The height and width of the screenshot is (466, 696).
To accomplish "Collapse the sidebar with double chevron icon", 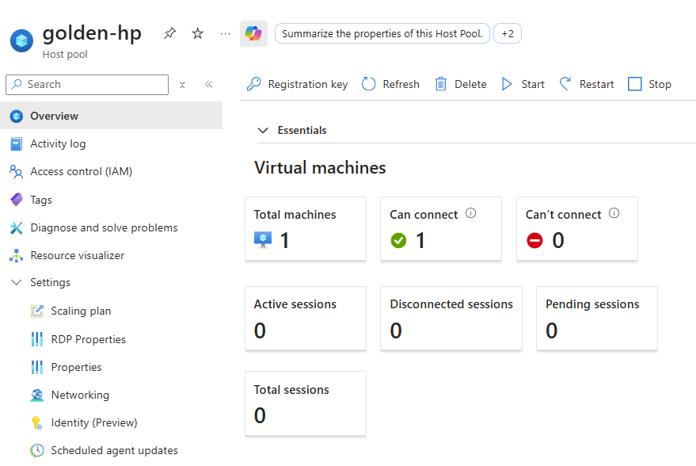I will tap(208, 85).
